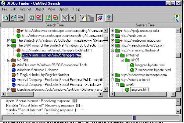Click the stop-verify icon with red sign
This screenshot has height=123, width=184.
pos(56,18)
